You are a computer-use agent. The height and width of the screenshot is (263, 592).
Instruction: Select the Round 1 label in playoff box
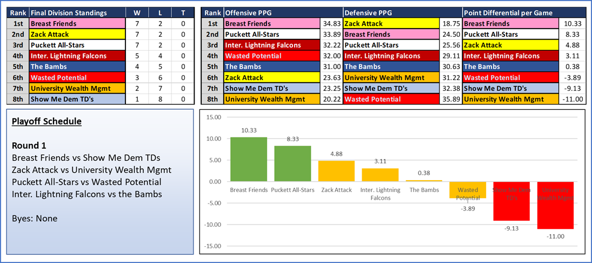coord(29,146)
